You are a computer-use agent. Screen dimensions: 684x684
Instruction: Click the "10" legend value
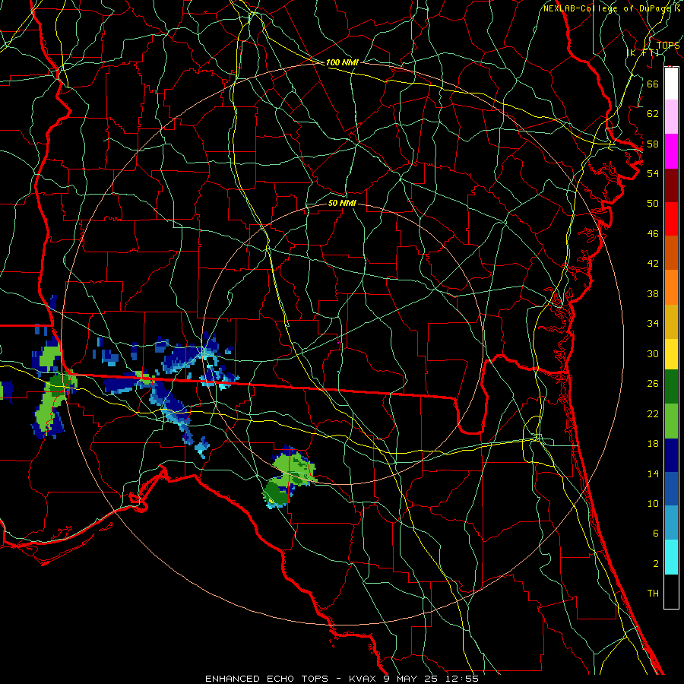coord(653,504)
